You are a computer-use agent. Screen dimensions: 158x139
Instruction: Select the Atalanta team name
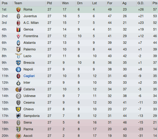coord(30,43)
